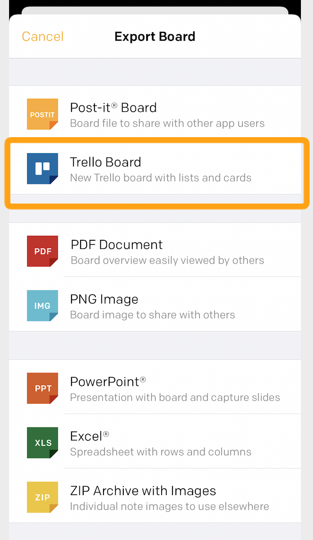Viewport: 313px width, 540px height.
Task: Tap the yellow ZIP file icon
Action: tap(42, 497)
